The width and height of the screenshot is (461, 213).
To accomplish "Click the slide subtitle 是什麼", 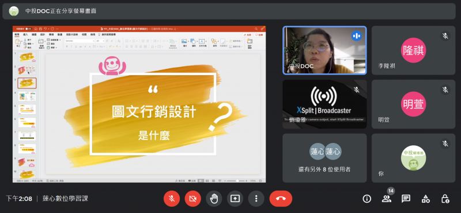I will point(154,135).
